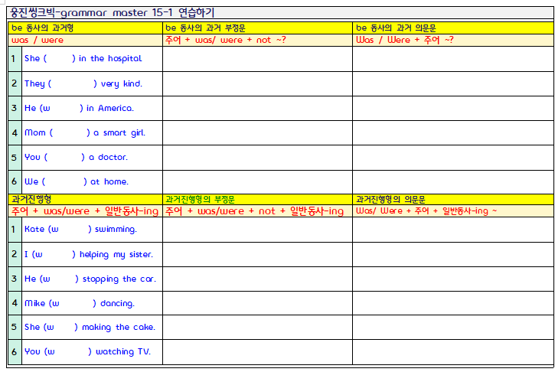
Task: Click the empty negative cell beside 'He (w ) stopping the car.'
Action: point(258,279)
